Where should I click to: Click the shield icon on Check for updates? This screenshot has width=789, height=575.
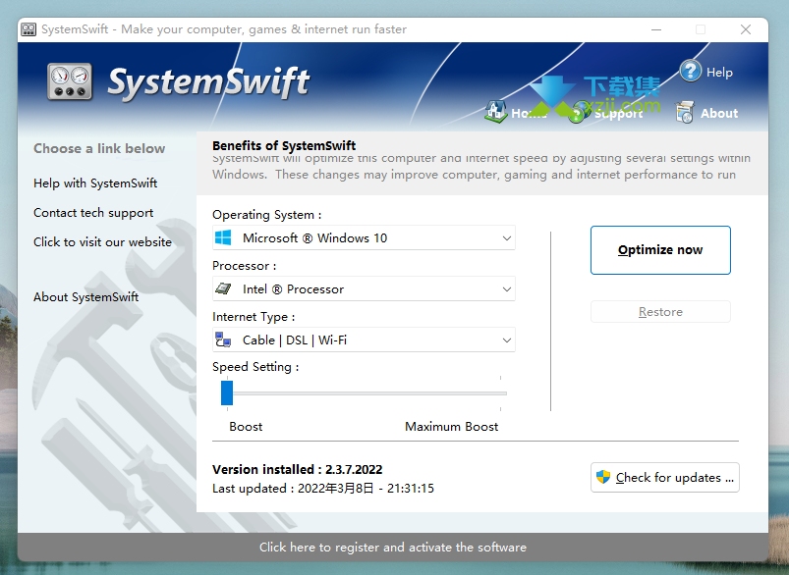[603, 477]
